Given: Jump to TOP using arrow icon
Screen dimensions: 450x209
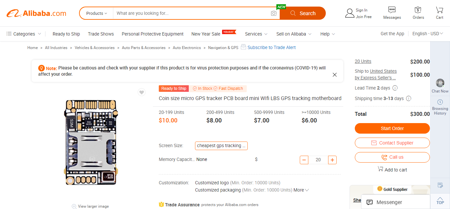Looking at the screenshot, I should [440, 198].
